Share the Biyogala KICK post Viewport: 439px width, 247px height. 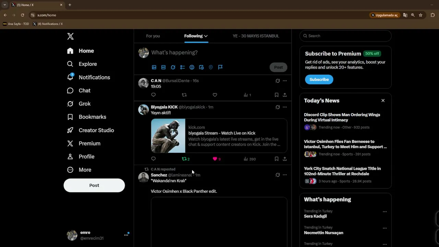(x=285, y=159)
